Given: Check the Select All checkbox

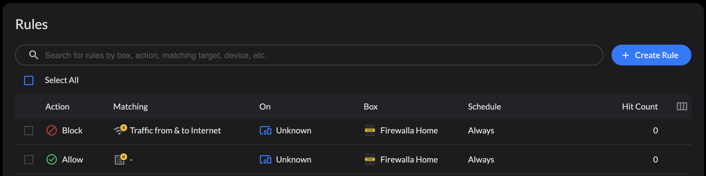Looking at the screenshot, I should 29,80.
